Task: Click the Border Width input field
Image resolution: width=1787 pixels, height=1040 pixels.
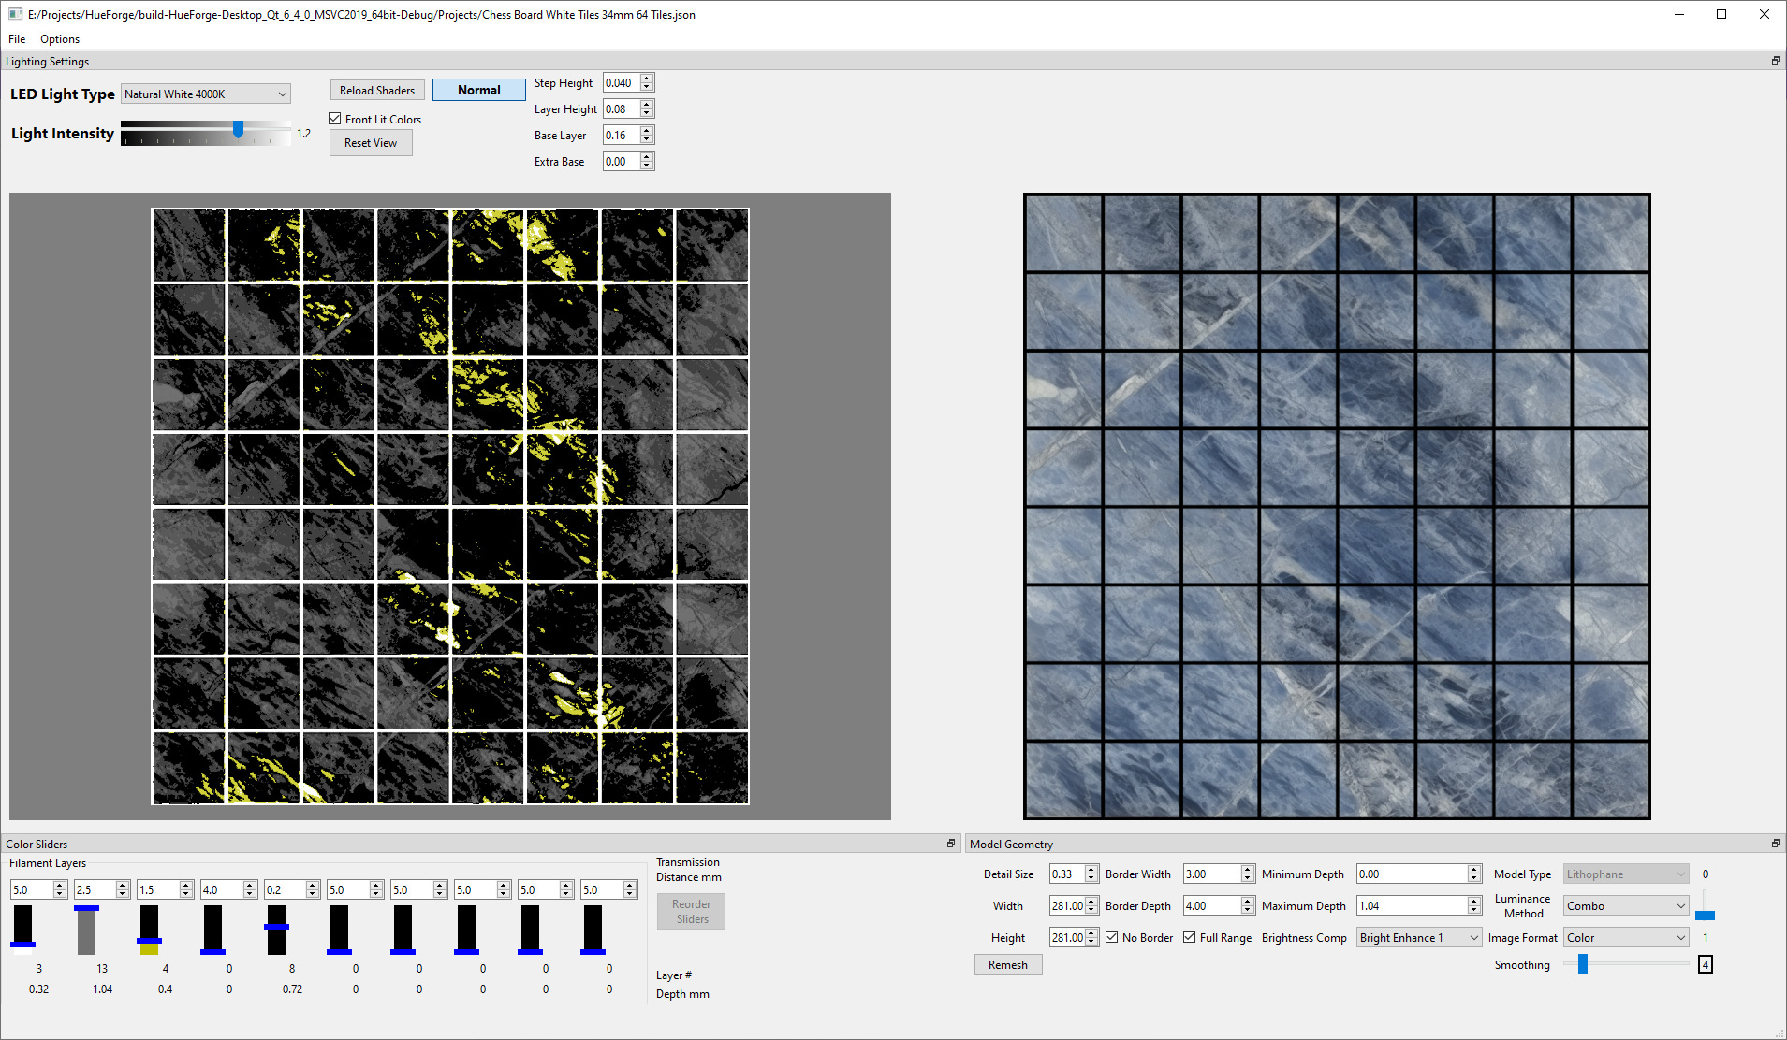Action: point(1211,874)
